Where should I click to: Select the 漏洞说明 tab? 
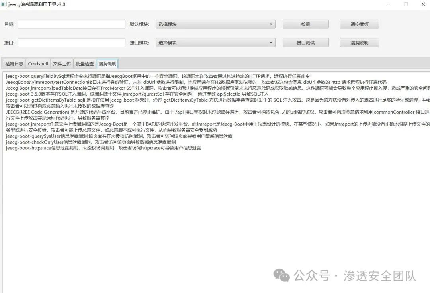[107, 64]
